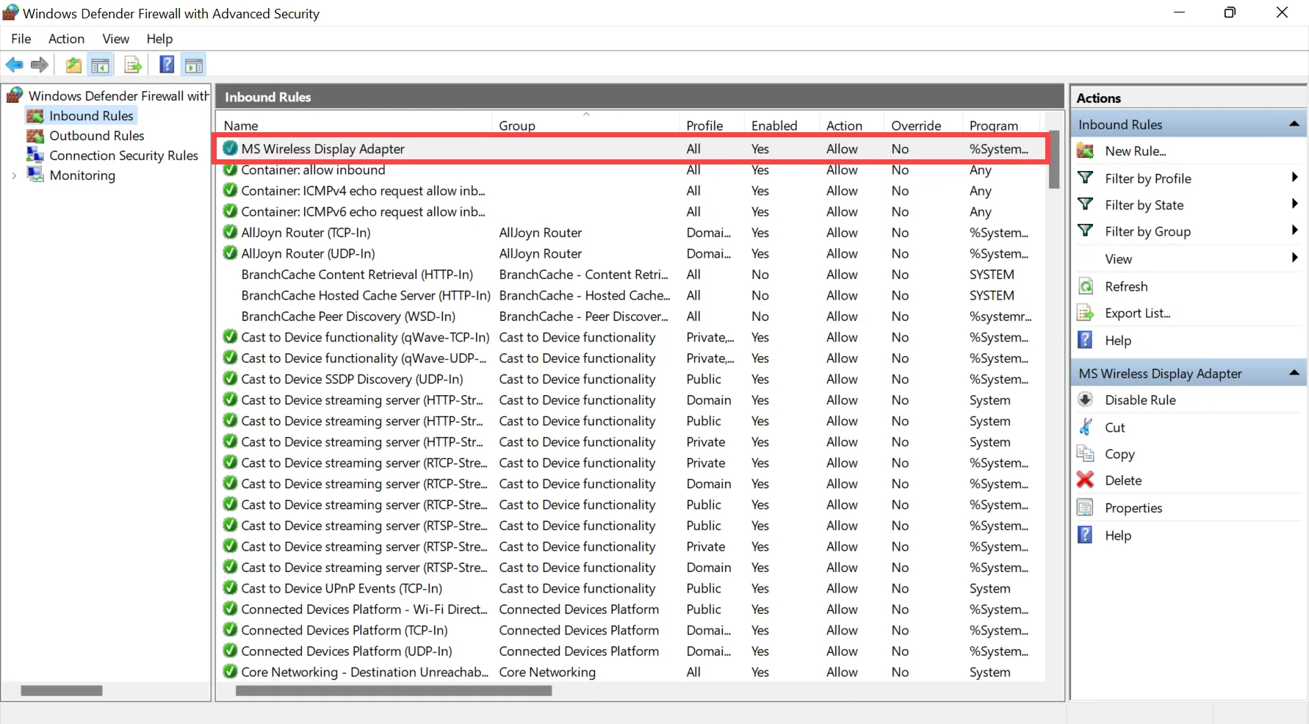Click the Cut scissors icon

pos(1086,427)
